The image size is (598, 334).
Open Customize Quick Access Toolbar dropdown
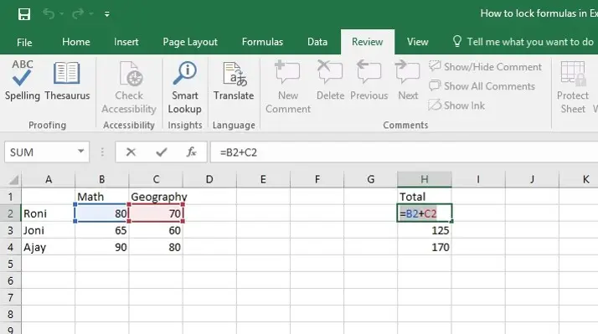[x=107, y=14]
